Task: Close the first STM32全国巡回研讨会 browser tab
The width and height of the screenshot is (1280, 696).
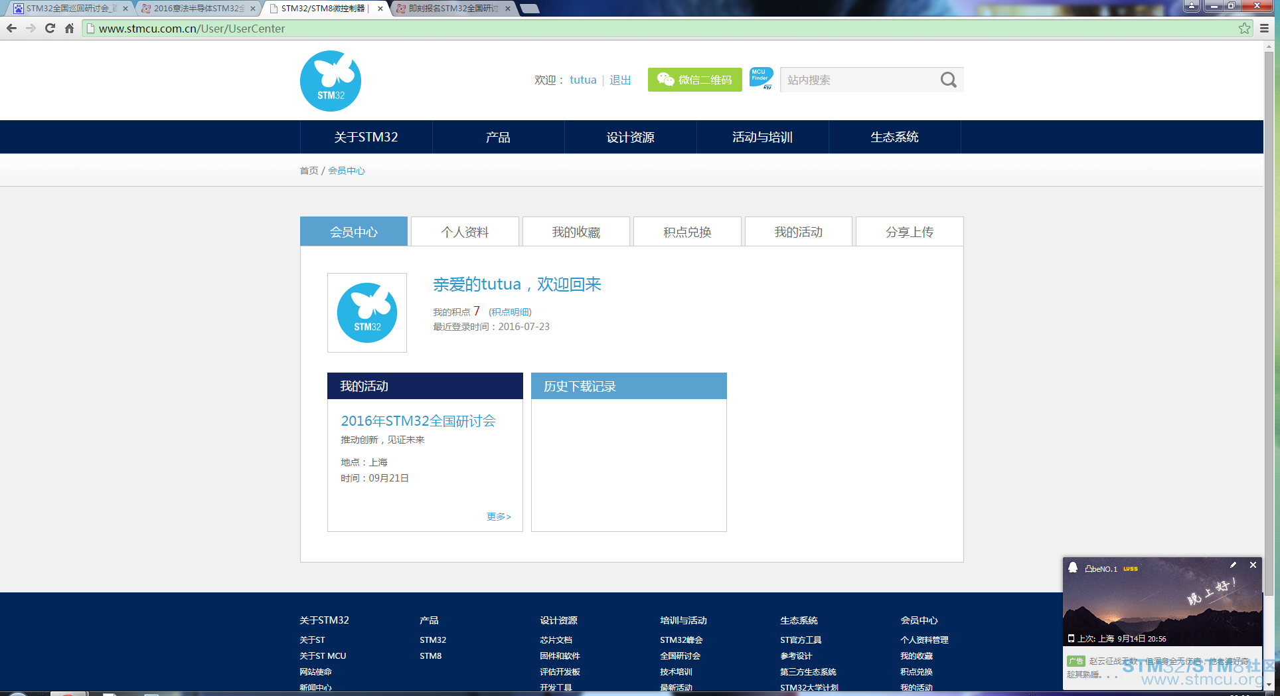Action: (x=125, y=9)
